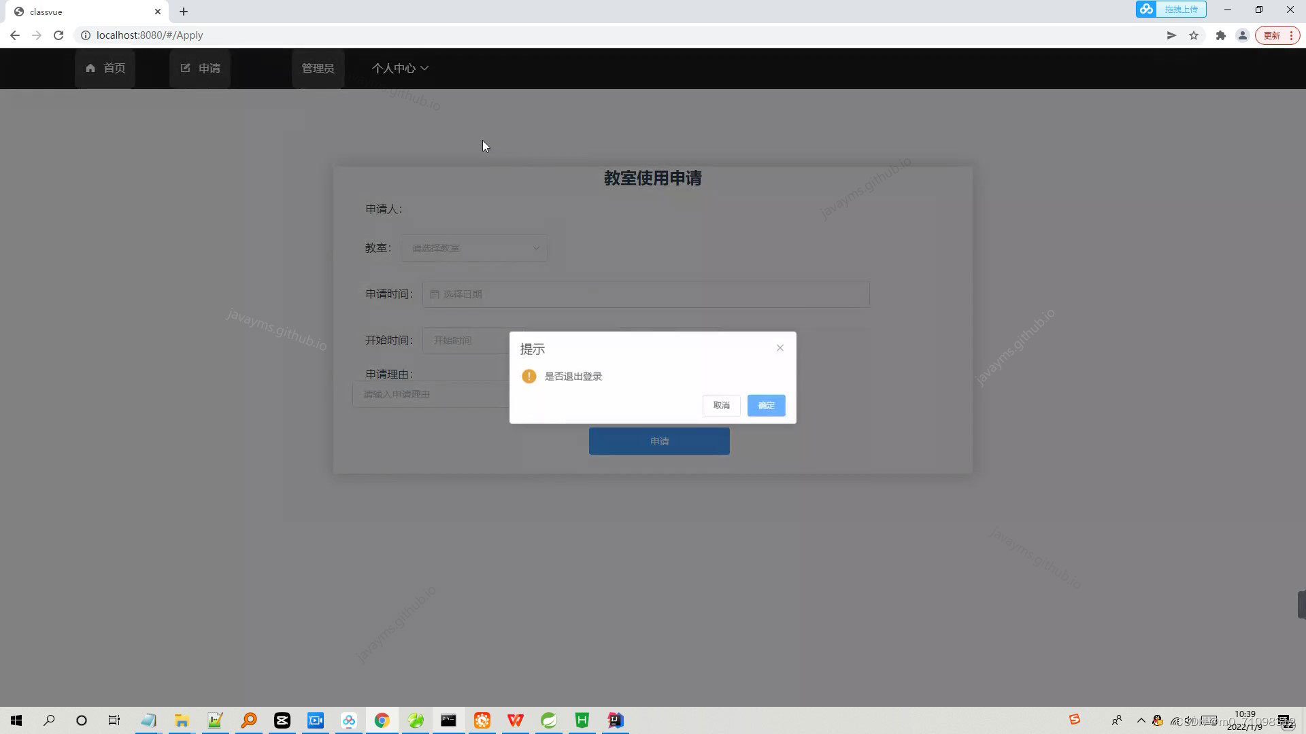Screen dimensions: 1306x734
Task: Click the red 更新 browser update button
Action: click(x=1277, y=35)
